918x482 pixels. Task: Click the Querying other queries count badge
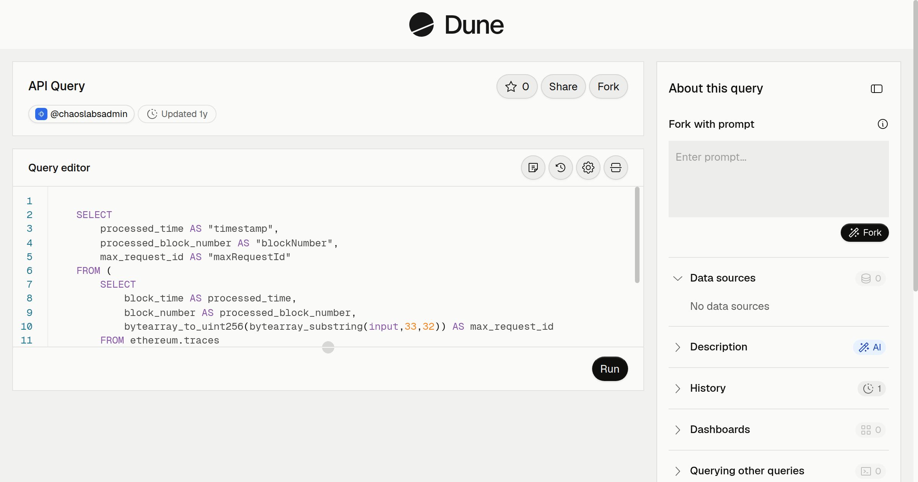tap(871, 471)
